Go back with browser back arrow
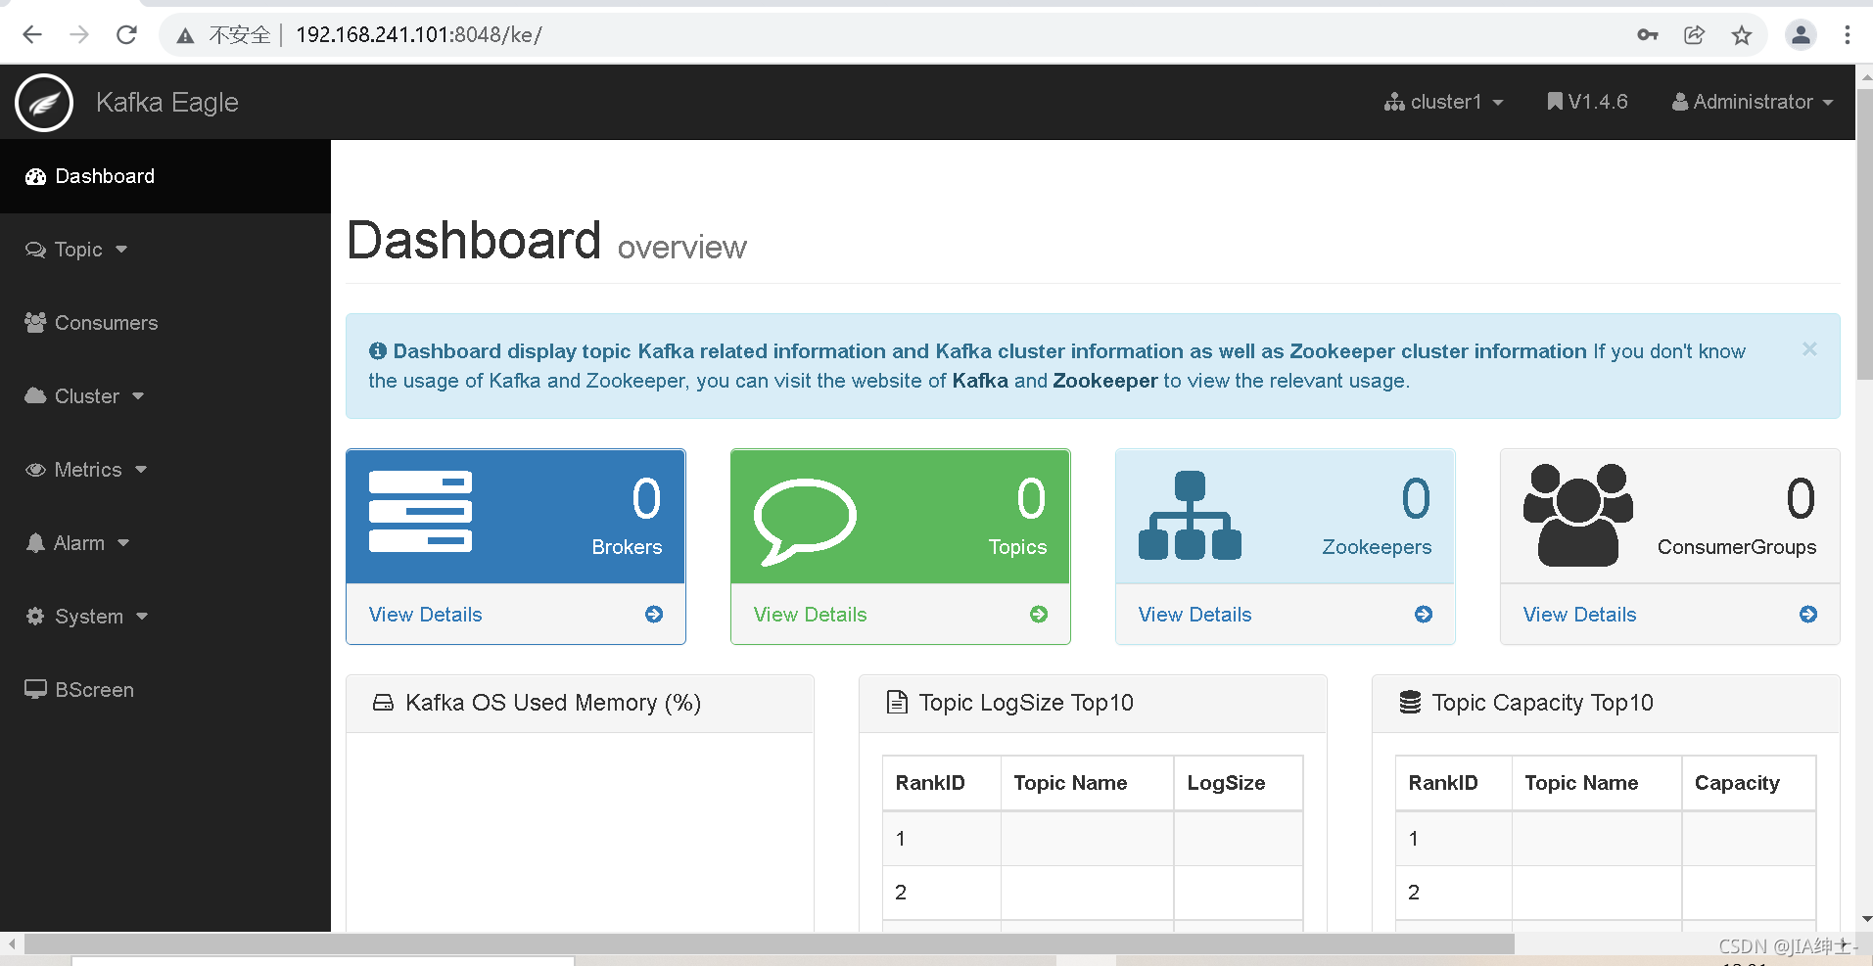The image size is (1873, 966). 32,35
